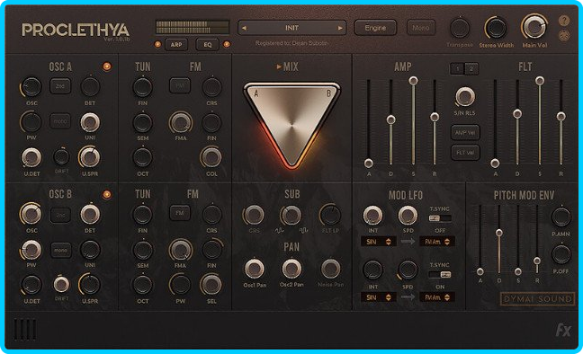583x354 pixels.
Task: Enable the 2nd button in OSC B
Action: (60, 215)
